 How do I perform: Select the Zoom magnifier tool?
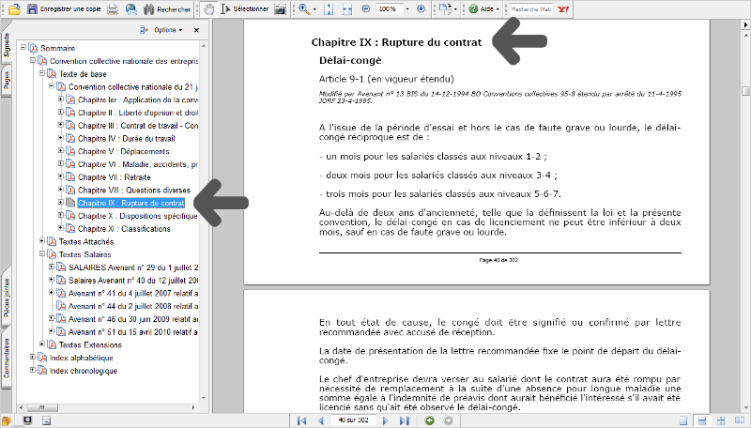[x=304, y=8]
